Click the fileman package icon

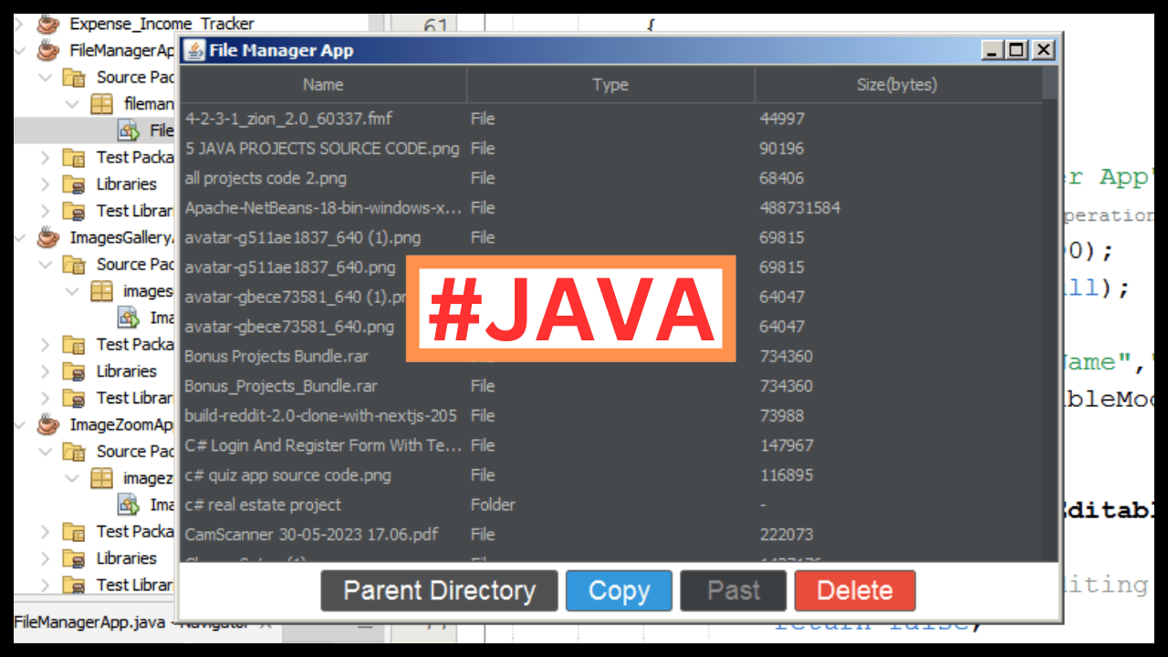[x=100, y=104]
